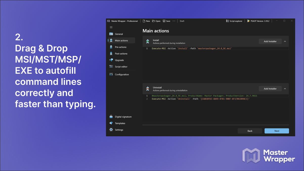Click the Main actions page heading
Image resolution: width=304 pixels, height=171 pixels.
coord(156,31)
